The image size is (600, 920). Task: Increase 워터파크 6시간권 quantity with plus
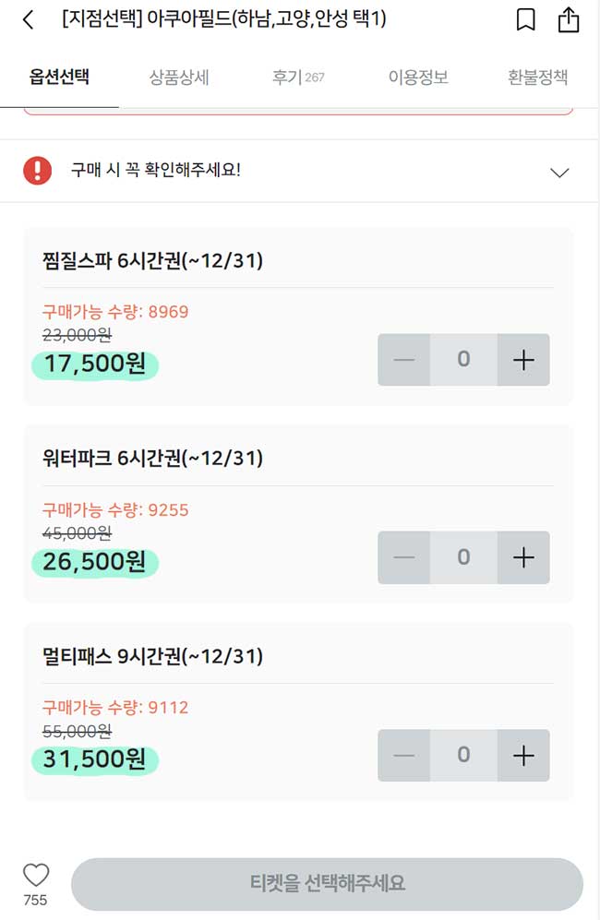click(x=523, y=557)
